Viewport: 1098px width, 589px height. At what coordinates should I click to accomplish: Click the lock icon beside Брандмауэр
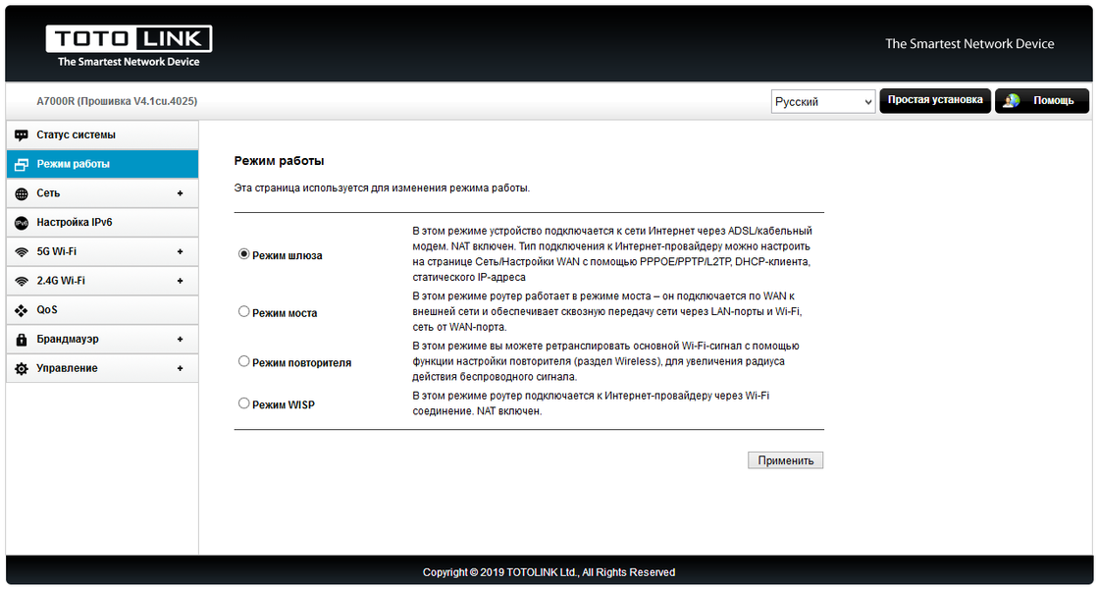click(22, 340)
